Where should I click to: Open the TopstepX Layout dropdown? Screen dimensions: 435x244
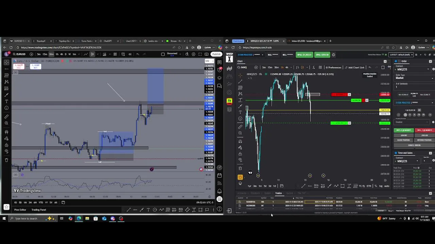pyautogui.click(x=401, y=55)
